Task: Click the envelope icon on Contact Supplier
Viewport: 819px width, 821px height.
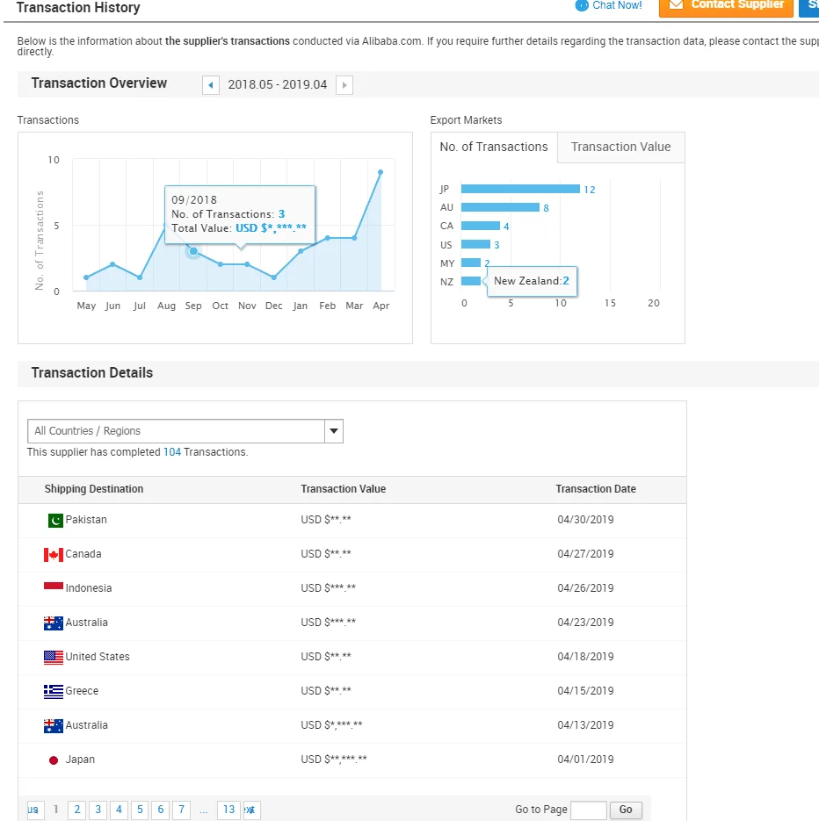Action: [x=676, y=5]
